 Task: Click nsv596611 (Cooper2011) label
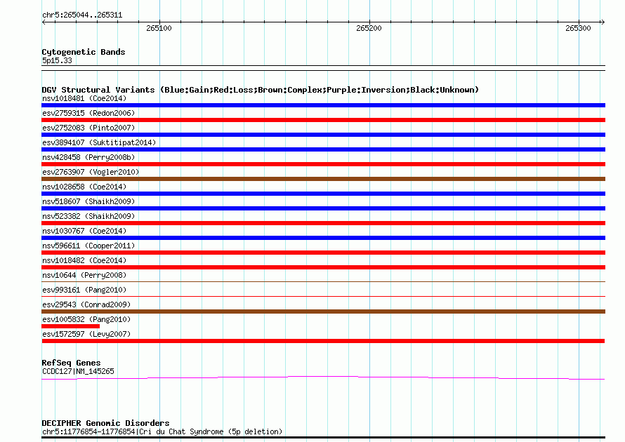click(88, 246)
